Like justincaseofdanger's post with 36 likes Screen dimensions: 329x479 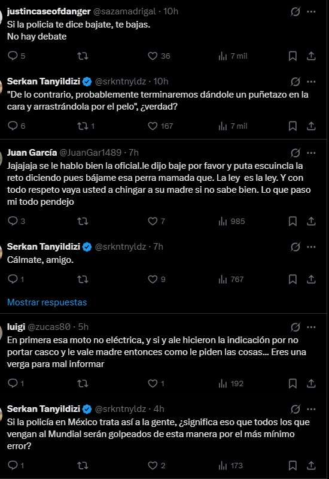pos(159,56)
